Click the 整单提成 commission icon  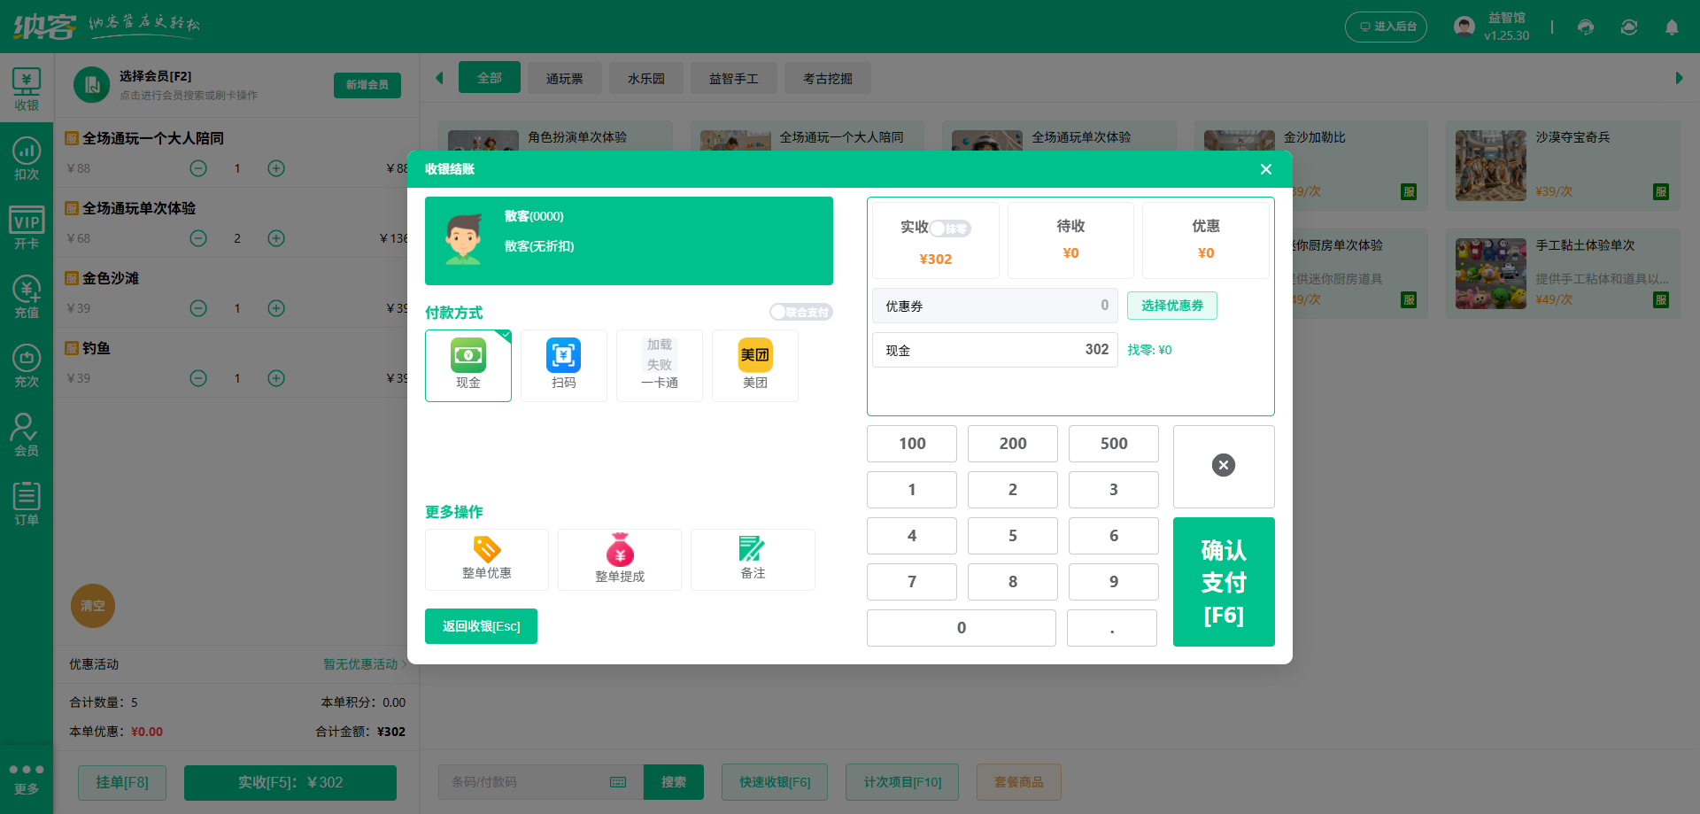click(x=619, y=559)
